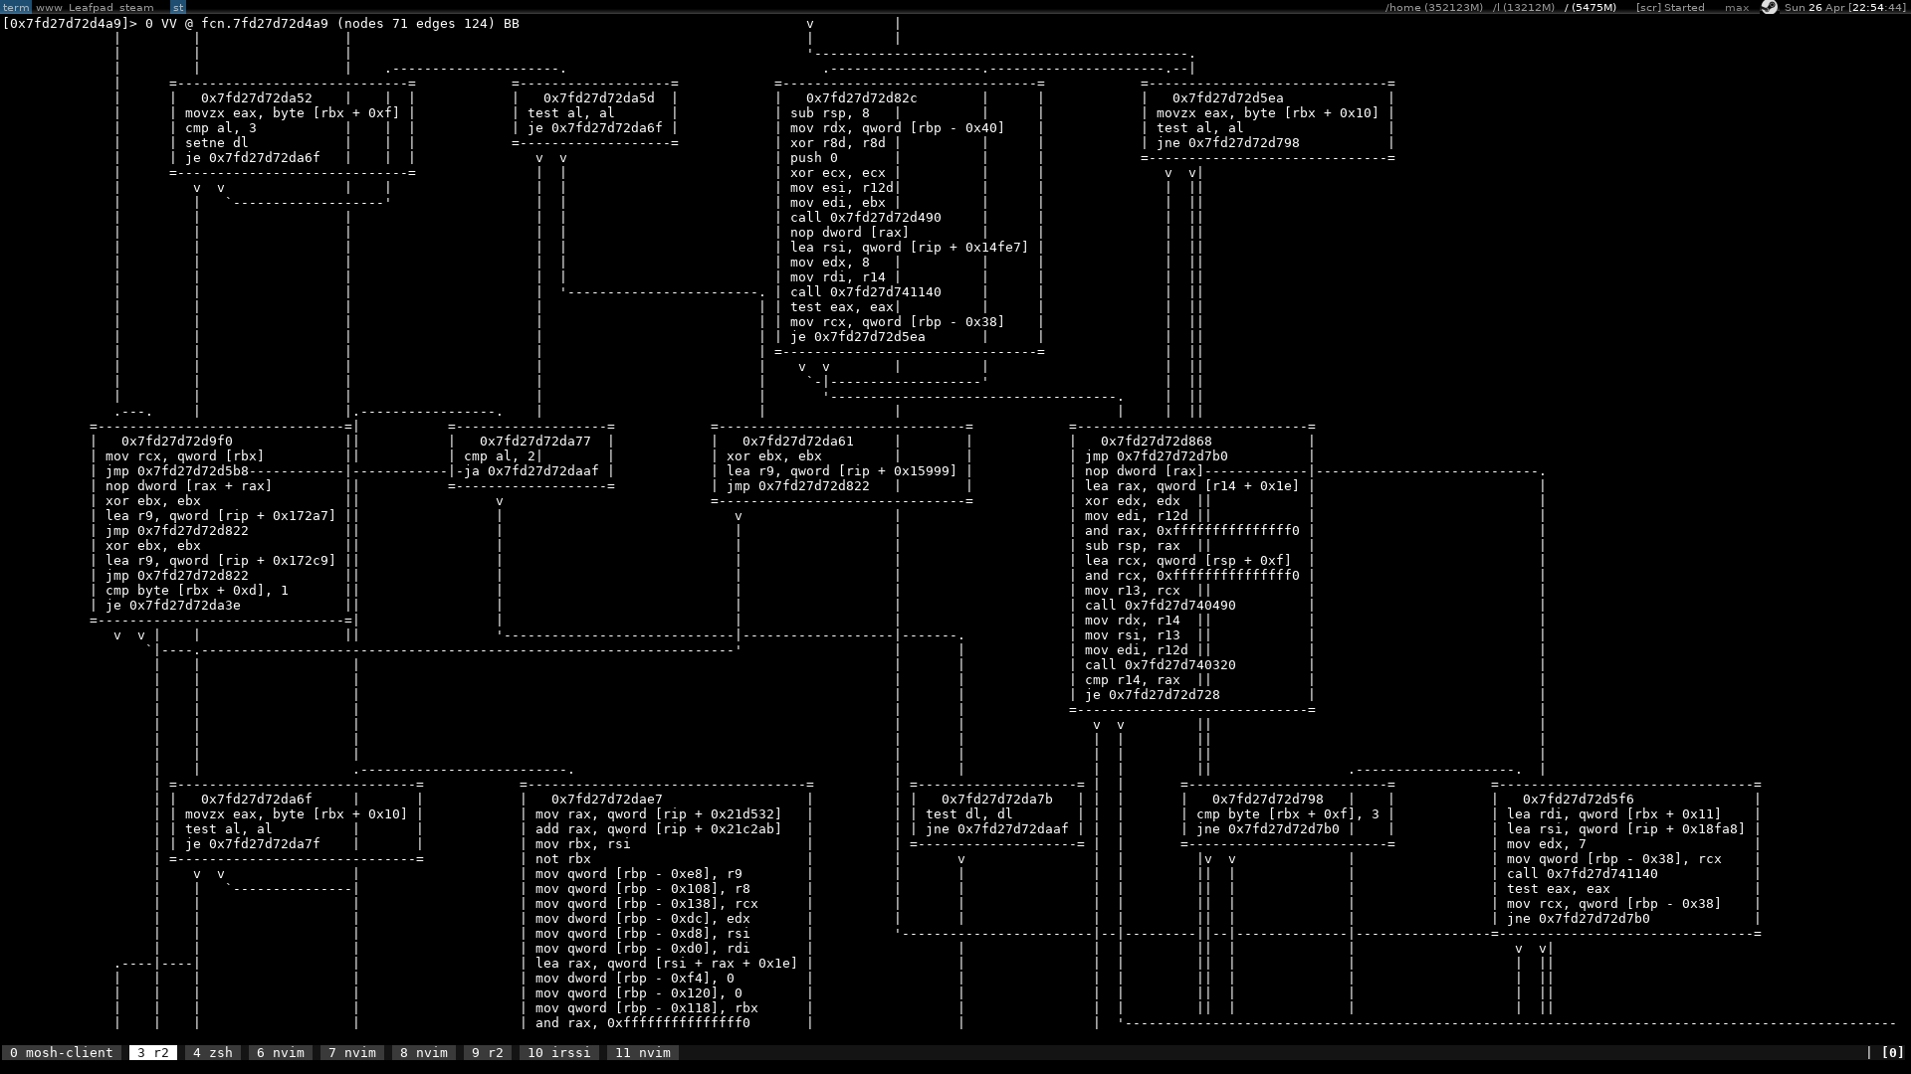Select the 'steam' workspace tag
The width and height of the screenshot is (1911, 1074).
tap(136, 7)
